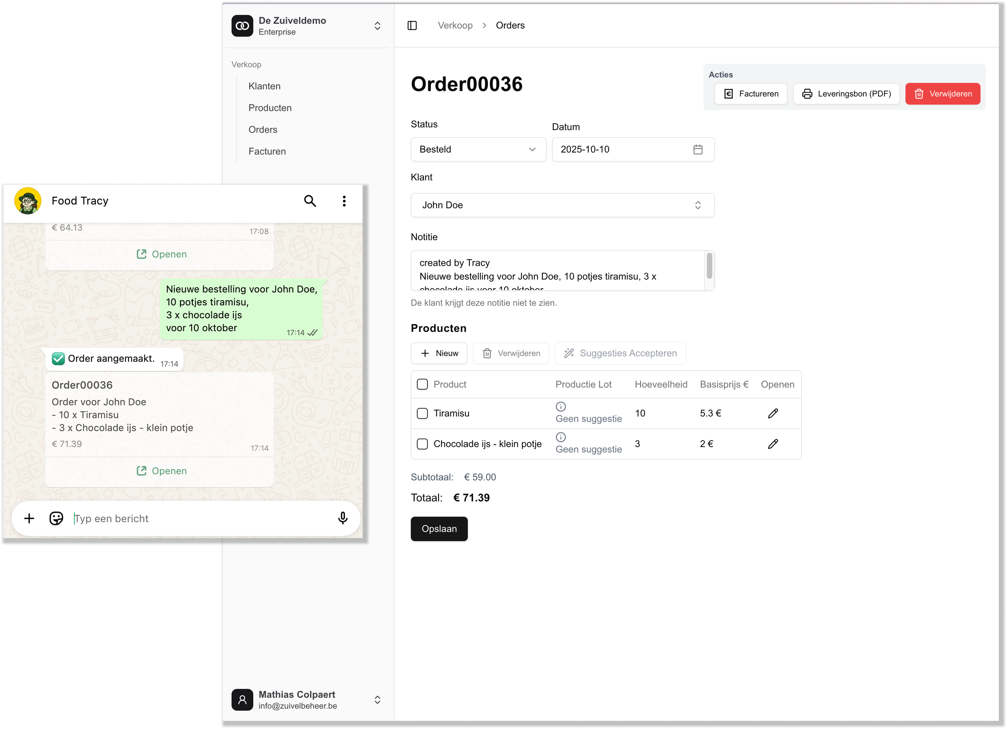This screenshot has width=1007, height=729.
Task: Click the sidebar toggle panel icon
Action: point(412,25)
